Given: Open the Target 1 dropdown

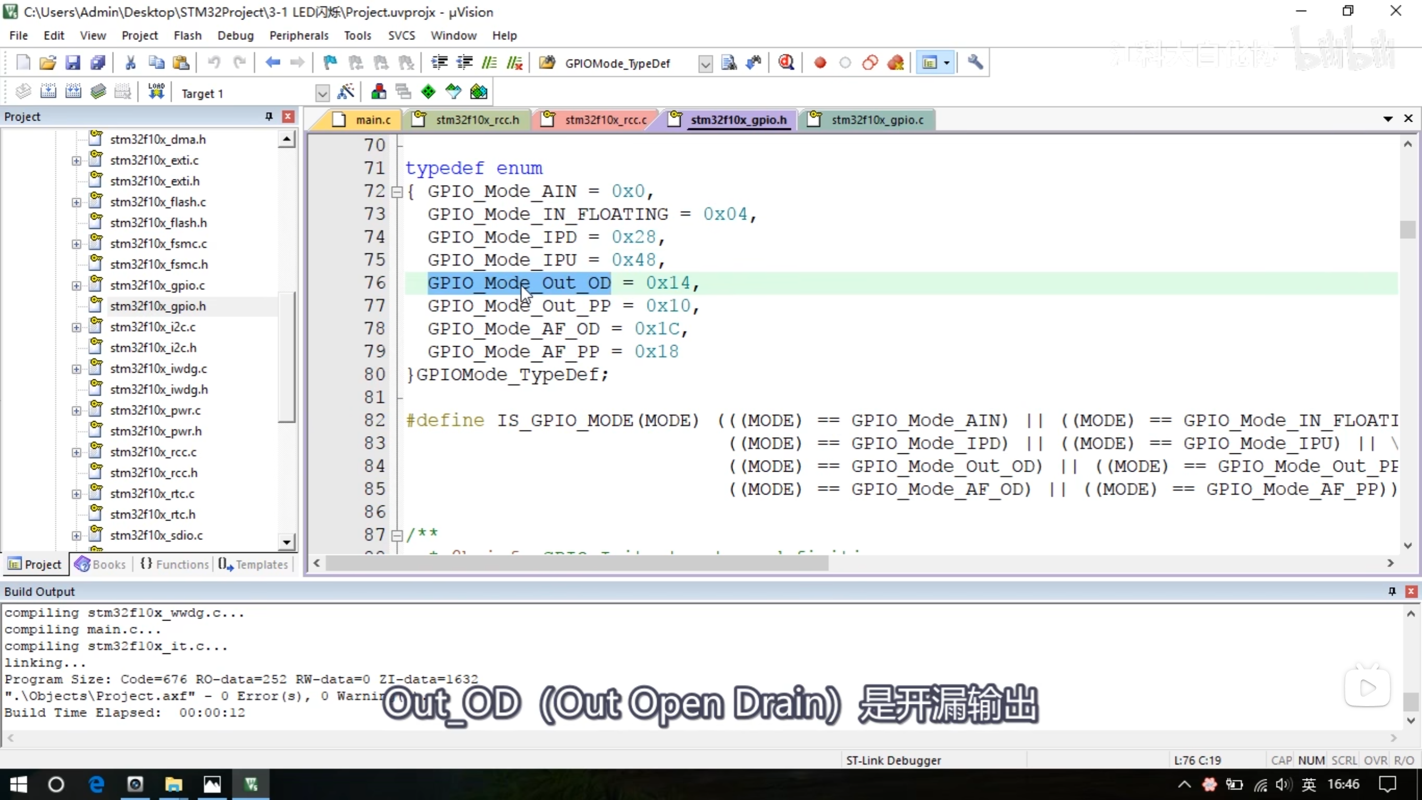Looking at the screenshot, I should click(x=322, y=93).
